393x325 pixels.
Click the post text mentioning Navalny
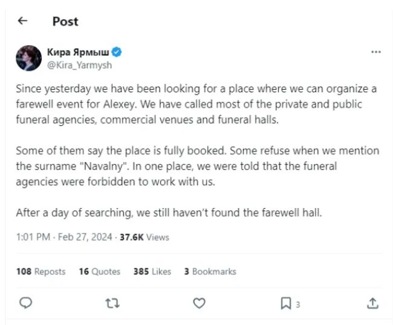coord(198,166)
